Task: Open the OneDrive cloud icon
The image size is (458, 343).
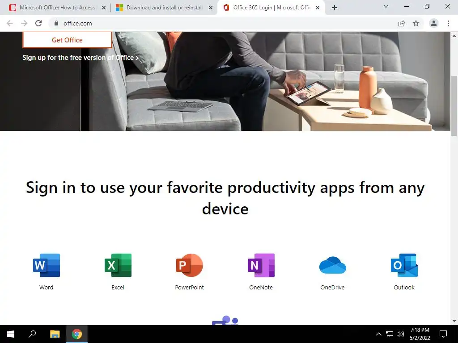Action: pos(333,265)
